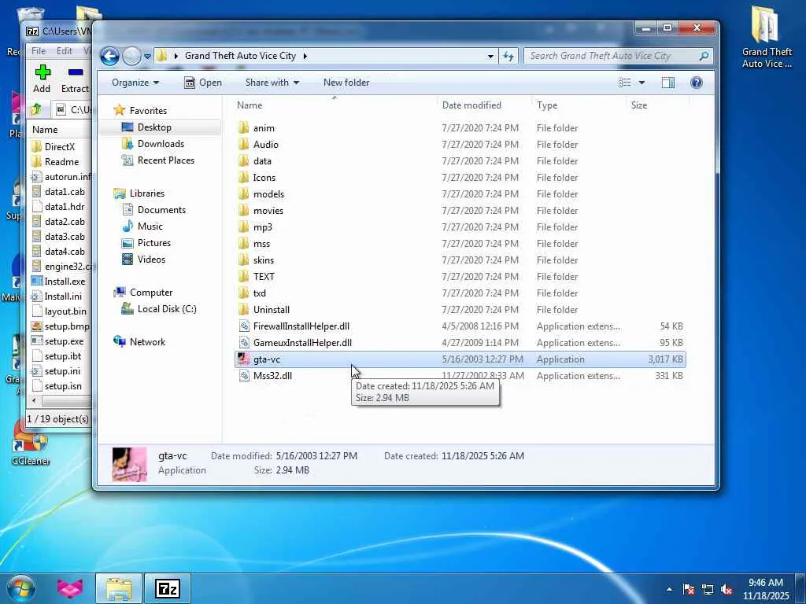Sort by the Date modified column header

(471, 105)
